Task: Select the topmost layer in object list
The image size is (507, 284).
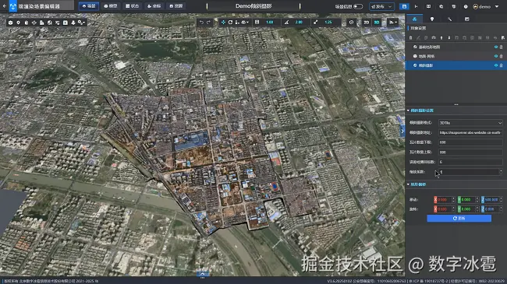Action: [456, 47]
